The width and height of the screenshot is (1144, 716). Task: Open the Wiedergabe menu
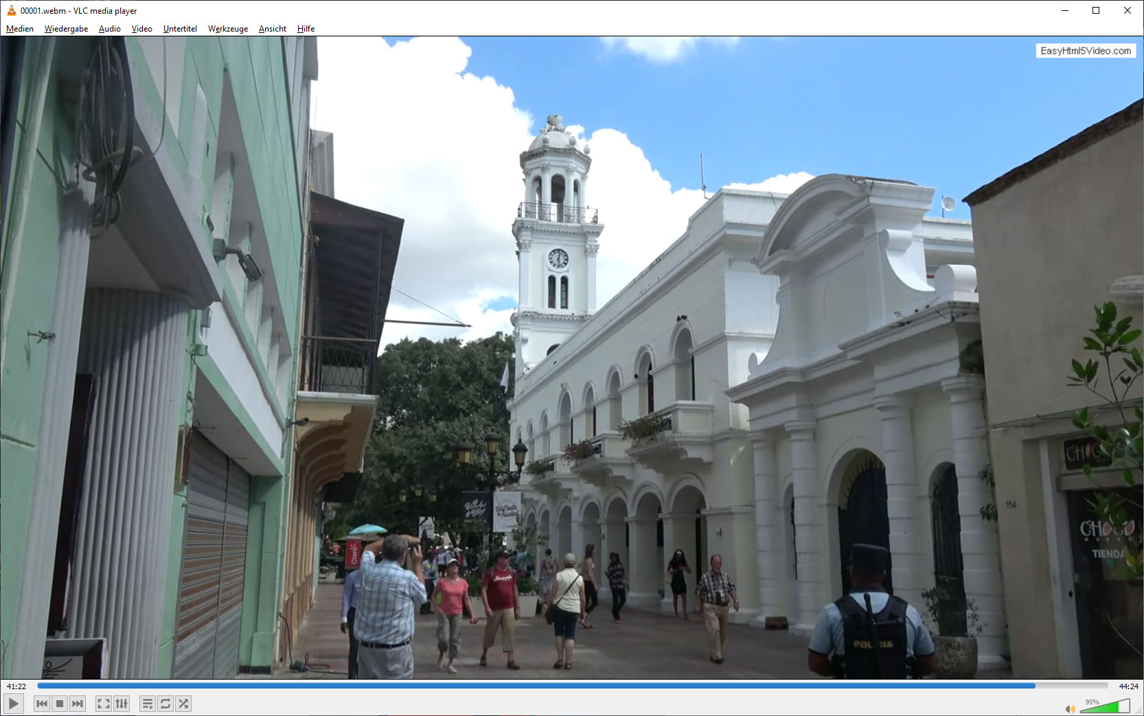(x=66, y=29)
